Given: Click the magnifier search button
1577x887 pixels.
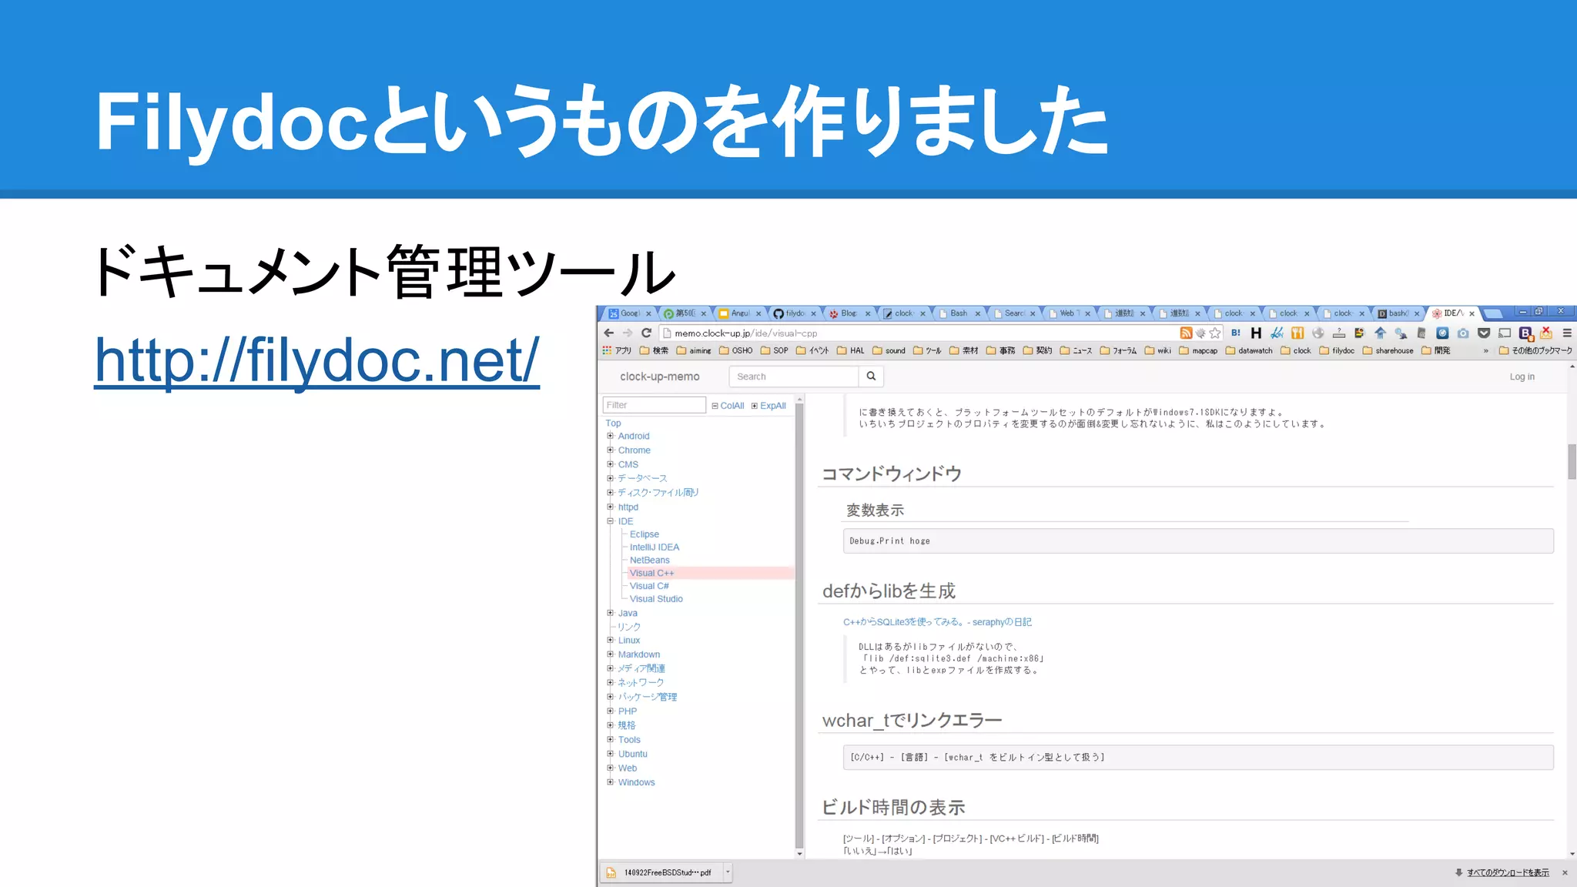Looking at the screenshot, I should coord(871,377).
